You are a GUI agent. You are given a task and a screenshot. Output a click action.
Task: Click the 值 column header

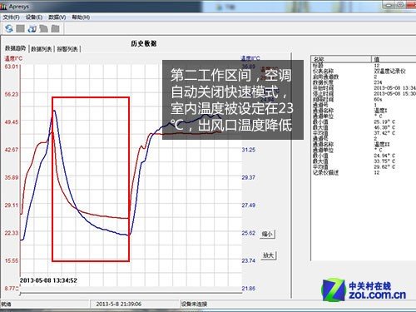pyautogui.click(x=394, y=59)
